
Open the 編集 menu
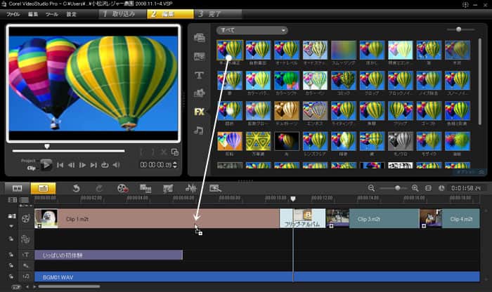click(33, 14)
